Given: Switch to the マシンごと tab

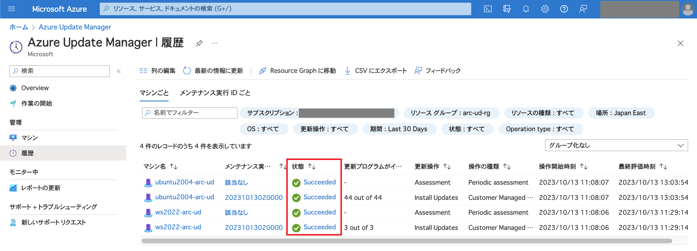Looking at the screenshot, I should 154,93.
